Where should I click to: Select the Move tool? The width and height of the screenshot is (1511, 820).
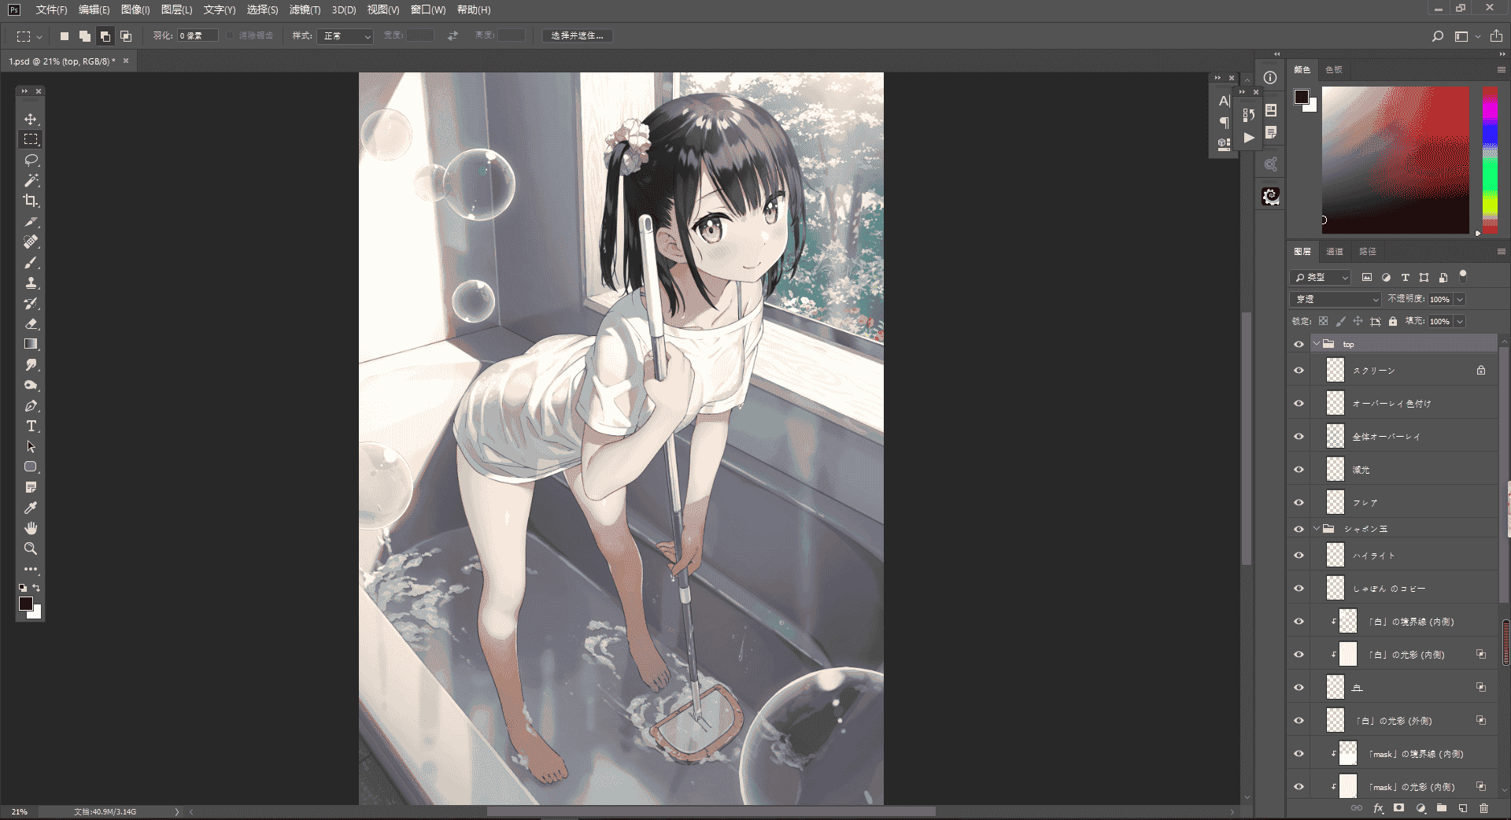click(x=31, y=120)
